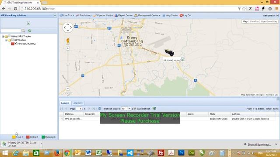The image size is (280, 157).
Task: Collapse the GPS tracking solution panel
Action: [x=55, y=16]
